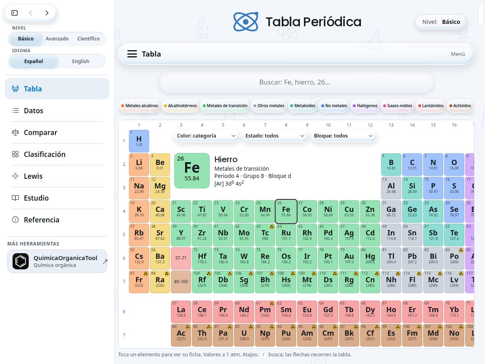Click the radioactive icon on Pm cell
The image size is (485, 364).
coord(271,303)
